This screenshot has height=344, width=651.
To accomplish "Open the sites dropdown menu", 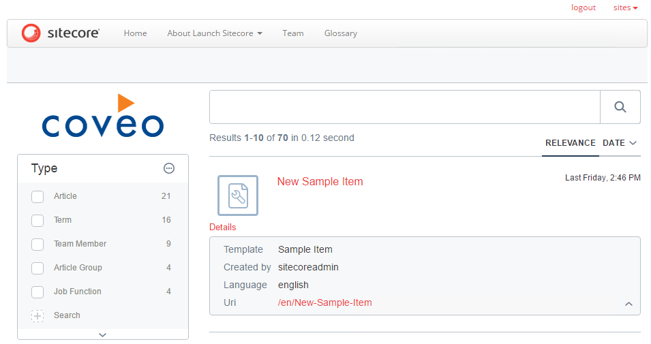I will (x=625, y=7).
